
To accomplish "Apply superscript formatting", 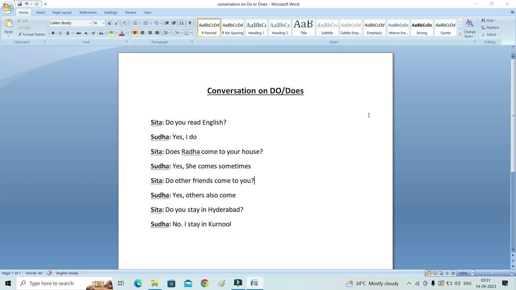I will (94, 33).
